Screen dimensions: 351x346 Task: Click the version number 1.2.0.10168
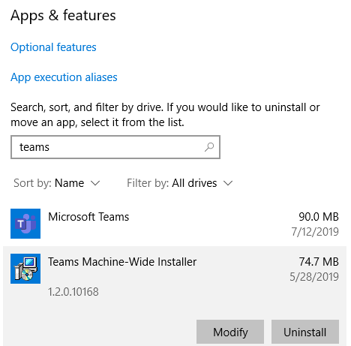[x=73, y=292]
